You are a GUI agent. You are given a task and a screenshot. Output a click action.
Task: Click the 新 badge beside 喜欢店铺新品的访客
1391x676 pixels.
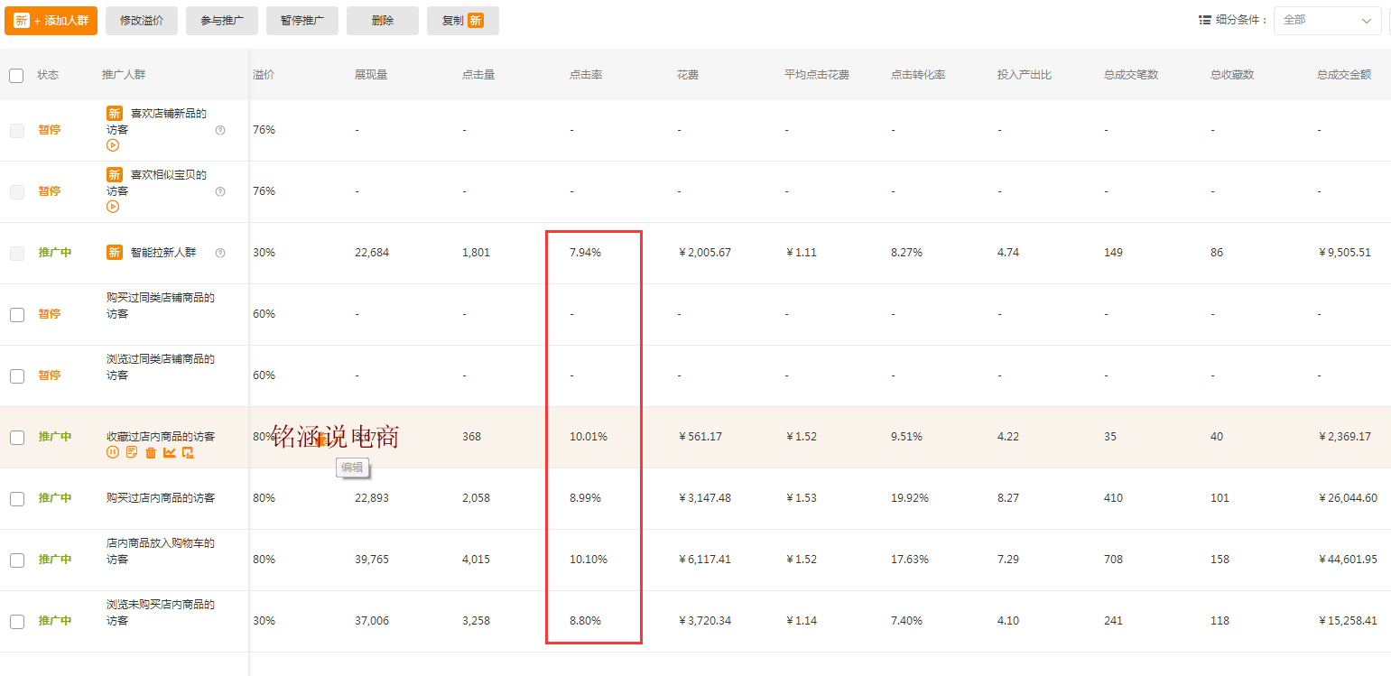pos(115,114)
